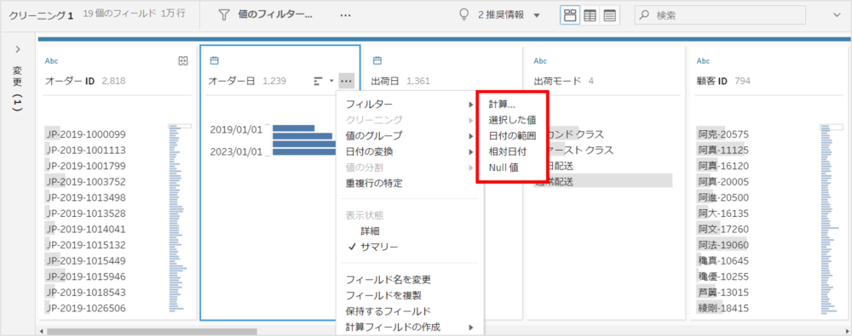Click the オーダー日 calendar data type icon
The width and height of the screenshot is (852, 336).
click(x=214, y=60)
